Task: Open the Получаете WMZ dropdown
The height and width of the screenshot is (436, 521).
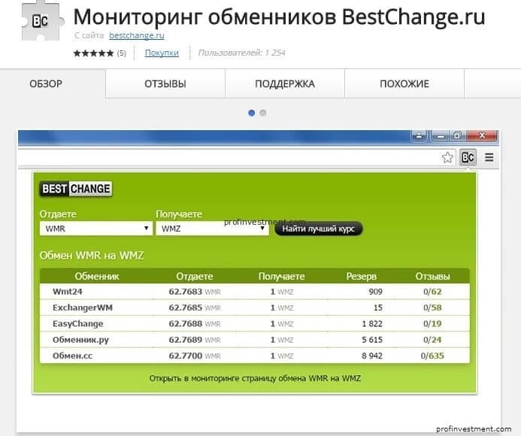Action: point(212,229)
